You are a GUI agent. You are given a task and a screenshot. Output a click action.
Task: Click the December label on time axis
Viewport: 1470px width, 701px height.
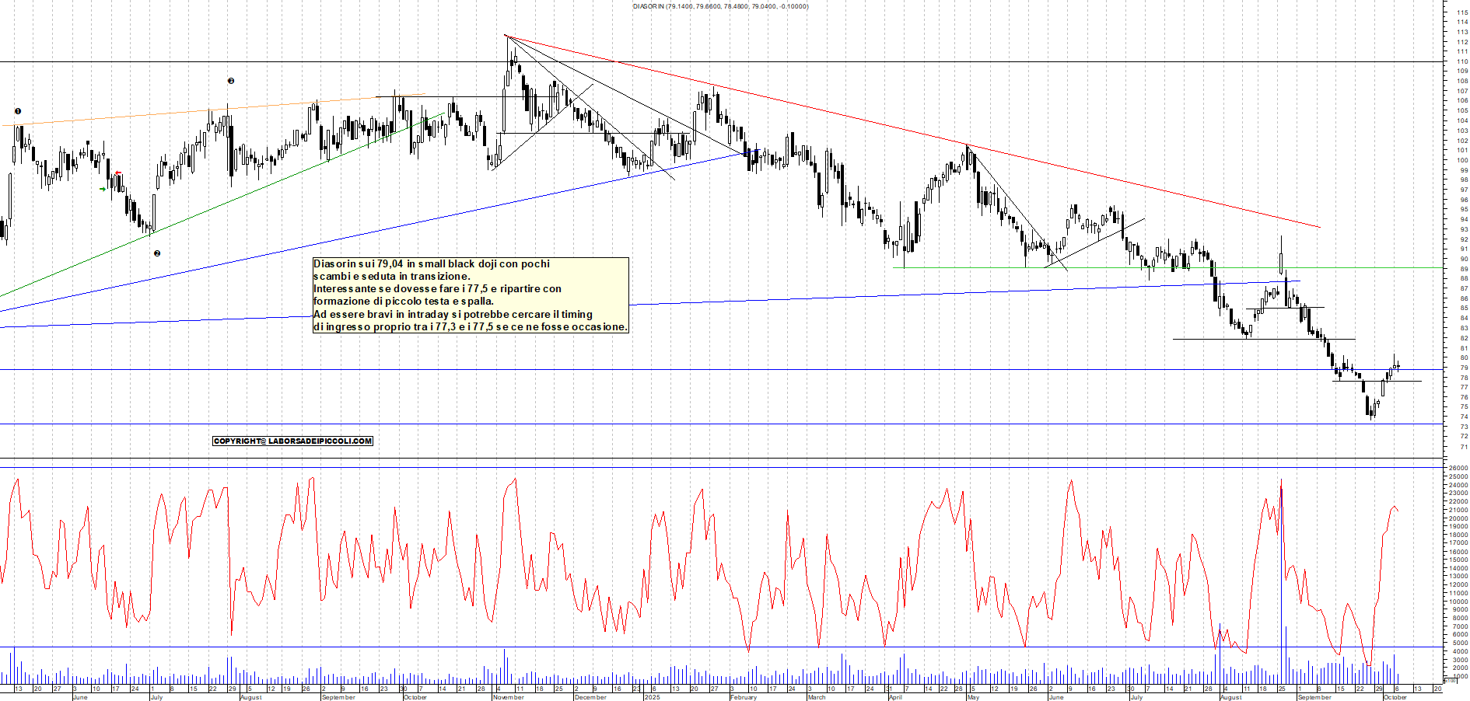pyautogui.click(x=590, y=697)
